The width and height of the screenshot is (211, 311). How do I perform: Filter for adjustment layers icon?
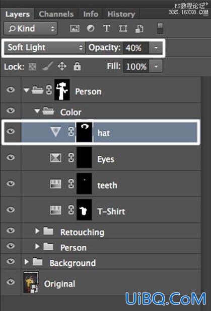91,28
